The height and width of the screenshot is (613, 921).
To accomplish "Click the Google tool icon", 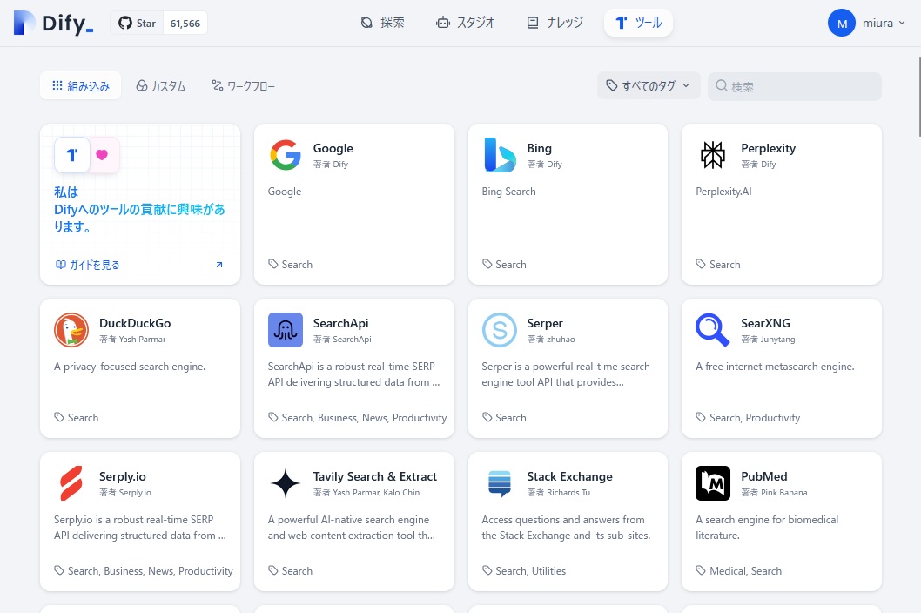I will [x=285, y=155].
